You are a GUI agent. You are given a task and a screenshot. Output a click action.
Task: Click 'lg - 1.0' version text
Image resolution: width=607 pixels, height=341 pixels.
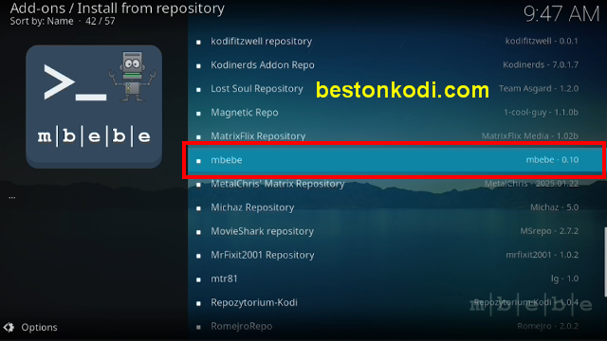564,278
